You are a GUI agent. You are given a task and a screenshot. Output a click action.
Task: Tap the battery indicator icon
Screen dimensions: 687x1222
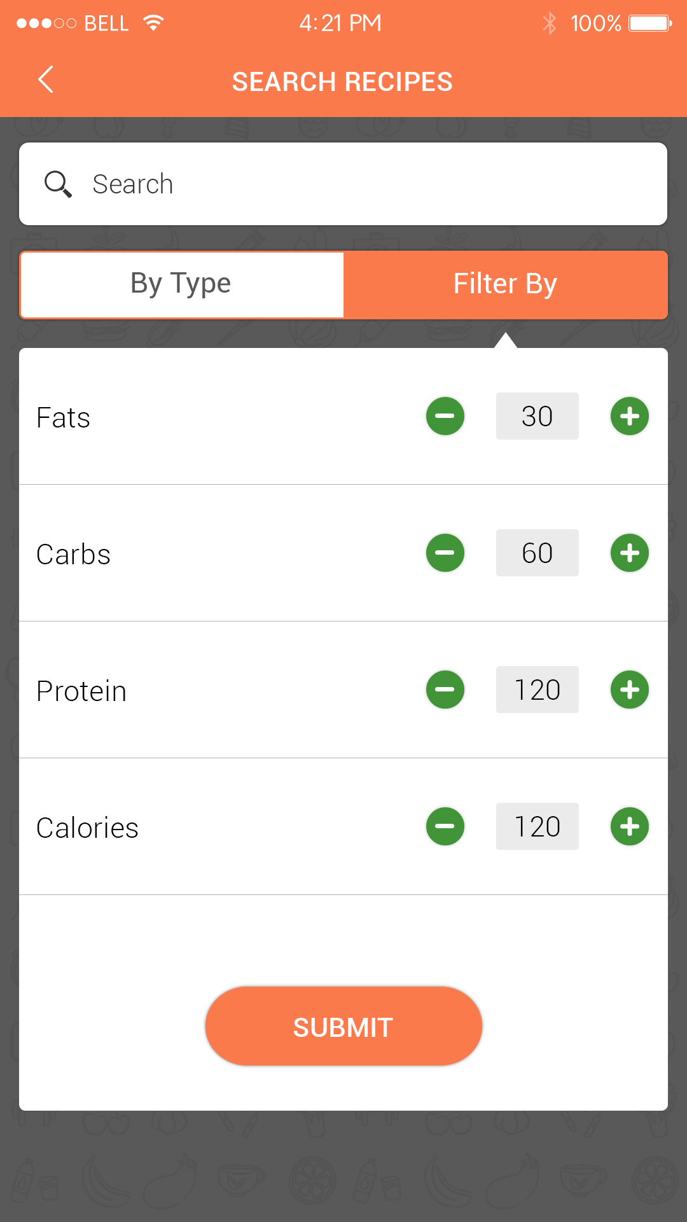650,24
